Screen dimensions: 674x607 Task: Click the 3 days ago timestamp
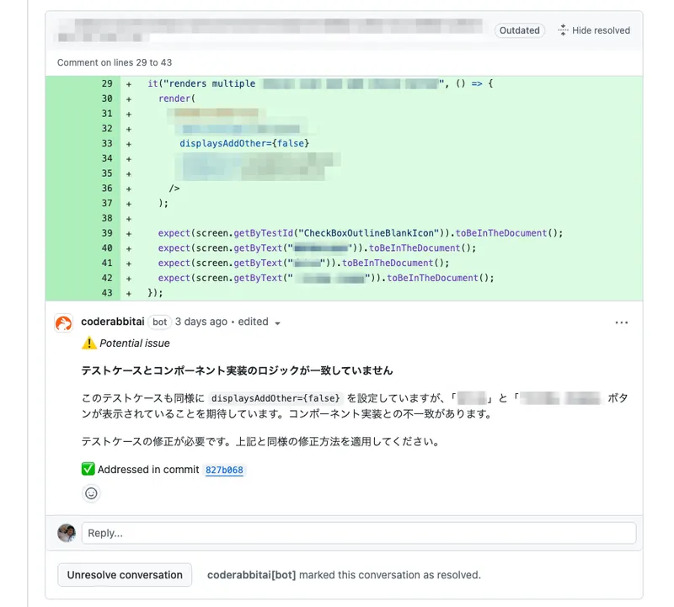(201, 322)
